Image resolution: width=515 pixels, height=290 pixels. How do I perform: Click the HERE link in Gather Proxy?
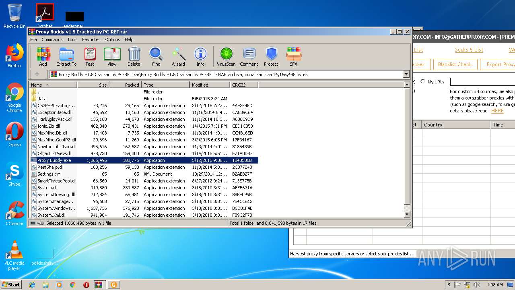pos(497,111)
